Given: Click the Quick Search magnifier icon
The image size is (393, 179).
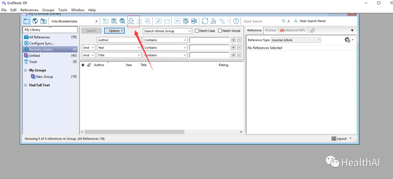Looking at the screenshot, I should [x=283, y=21].
